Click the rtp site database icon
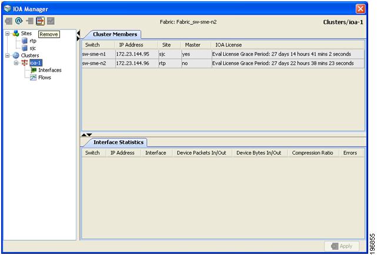The height and width of the screenshot is (255, 377). (x=25, y=41)
